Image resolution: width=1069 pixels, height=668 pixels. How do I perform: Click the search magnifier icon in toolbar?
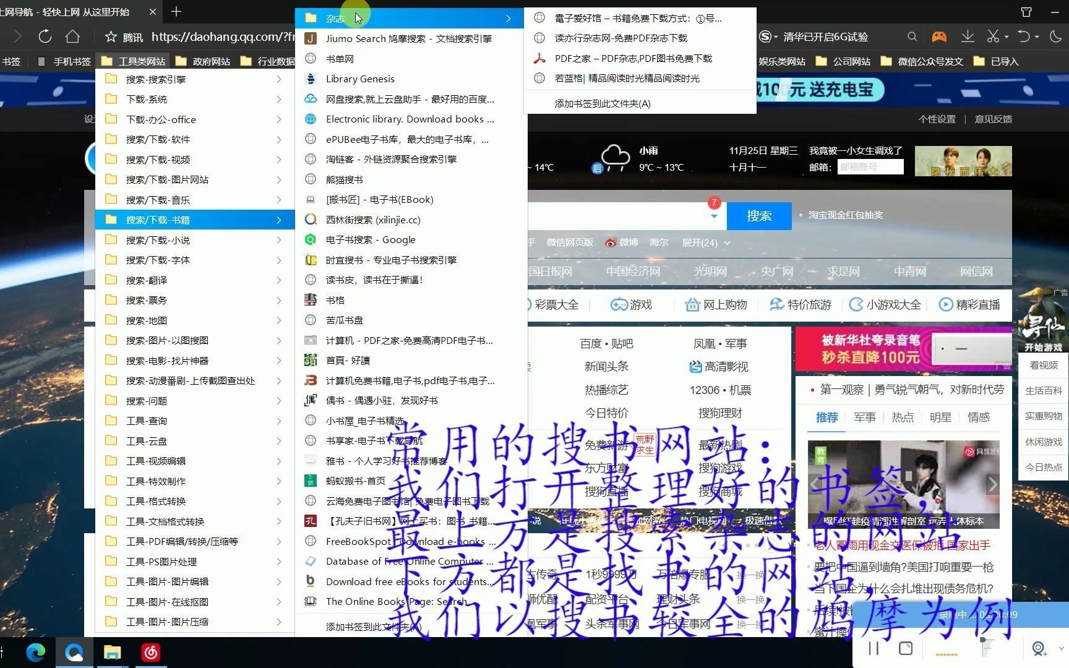[912, 36]
